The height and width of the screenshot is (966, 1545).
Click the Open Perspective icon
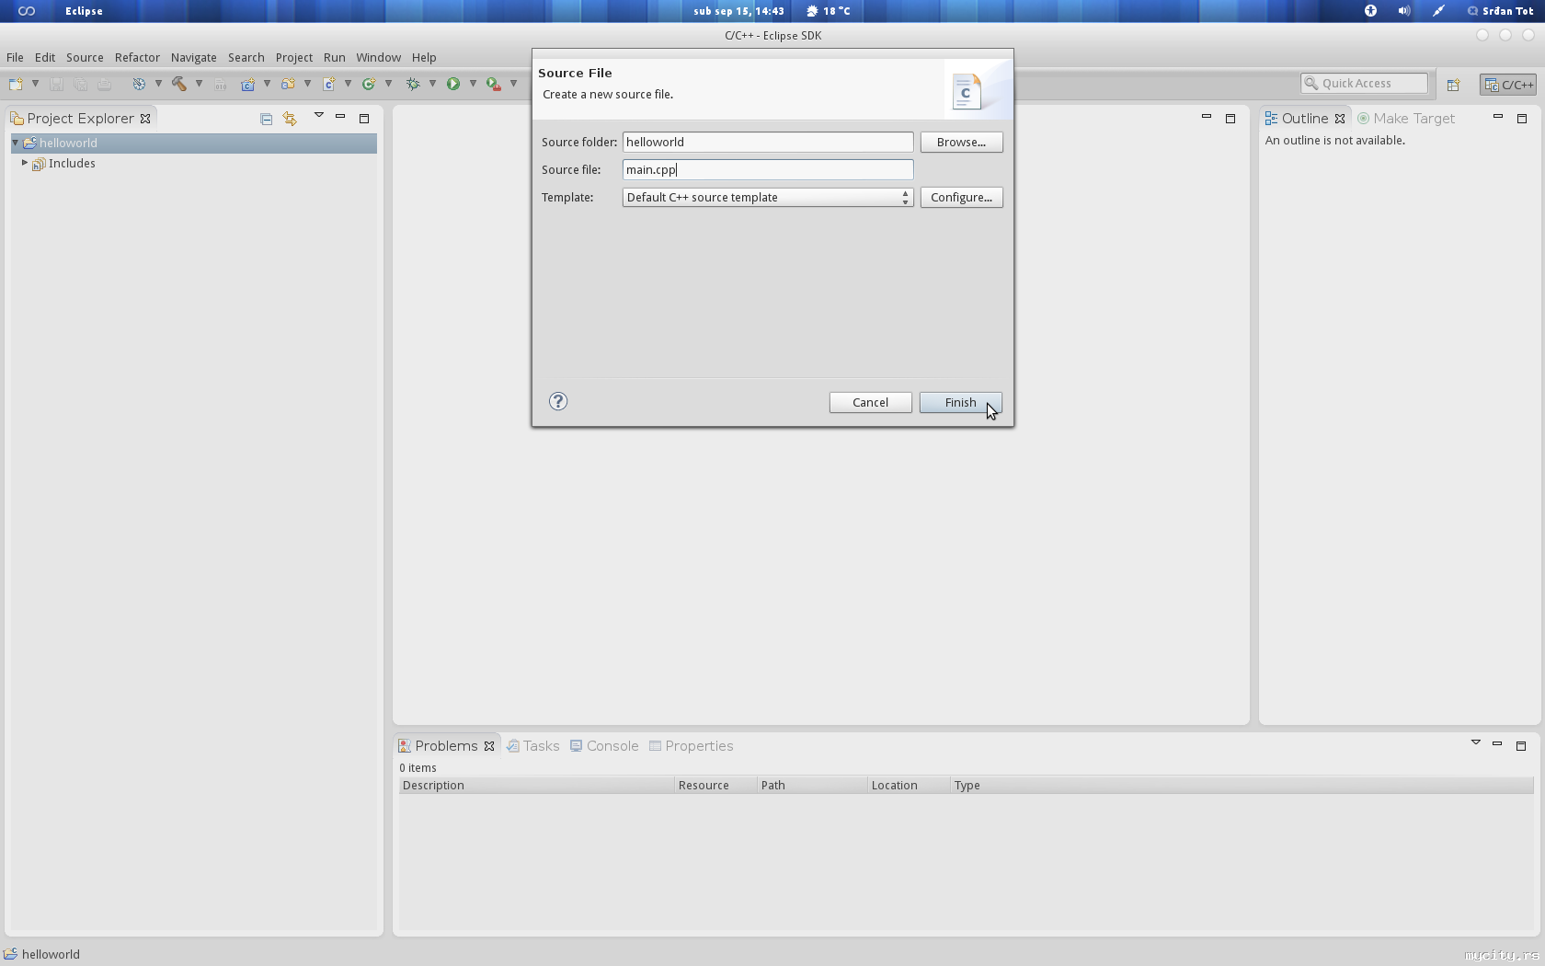click(1453, 85)
